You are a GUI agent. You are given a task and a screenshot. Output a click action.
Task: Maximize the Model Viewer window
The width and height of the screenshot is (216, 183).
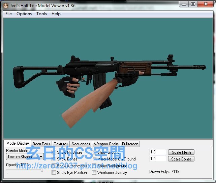pyautogui.click(x=193, y=4)
